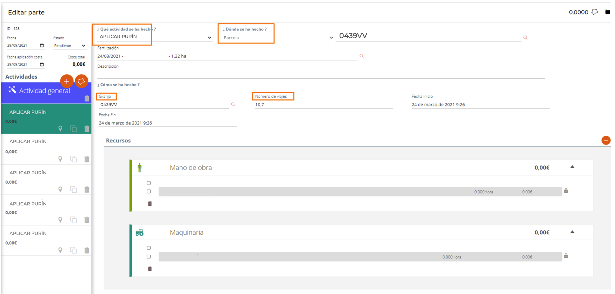Add a new activity with orange plus button
The image size is (615, 294).
pos(67,81)
